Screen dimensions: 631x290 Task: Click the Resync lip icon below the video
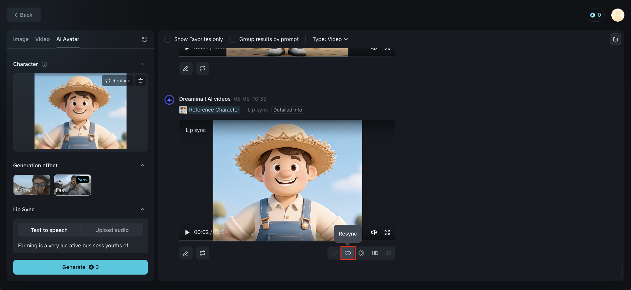[x=348, y=253]
